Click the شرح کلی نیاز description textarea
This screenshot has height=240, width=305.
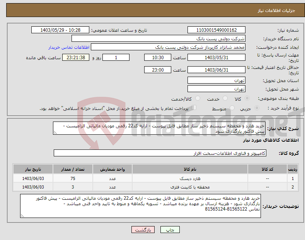point(159,128)
